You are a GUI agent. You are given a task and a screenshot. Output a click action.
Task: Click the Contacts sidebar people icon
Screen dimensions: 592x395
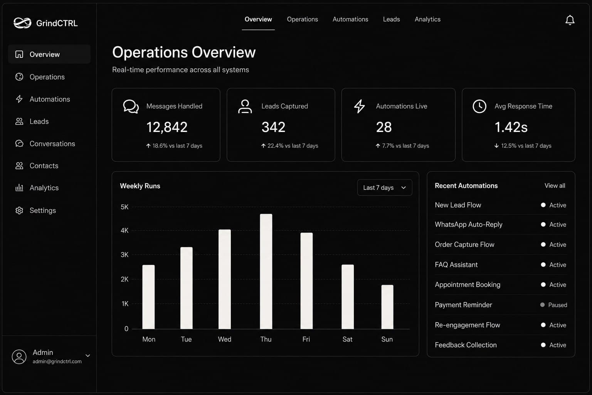tap(19, 166)
